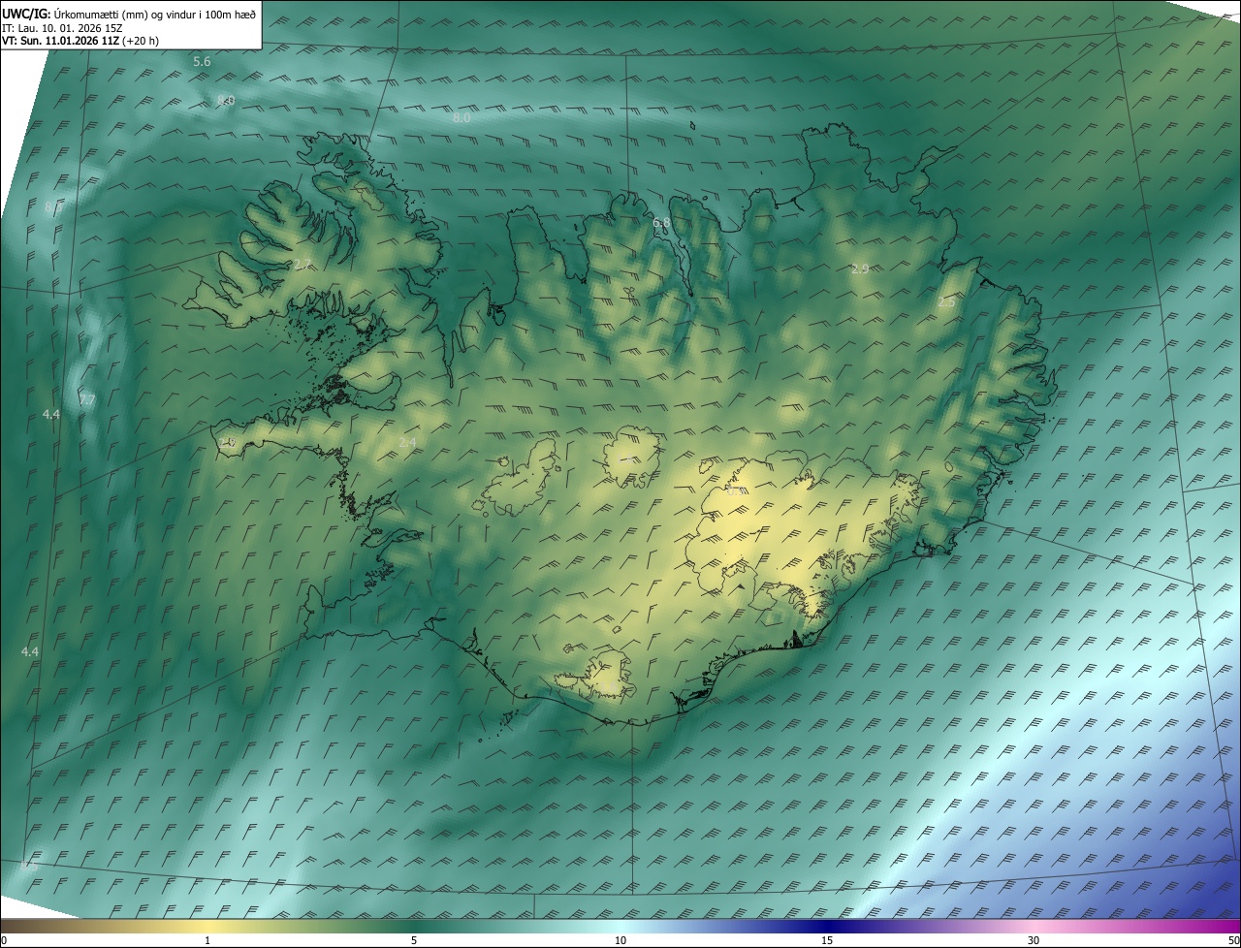Click the colour scale tick label "15"
The width and height of the screenshot is (1241, 948).
tap(827, 940)
